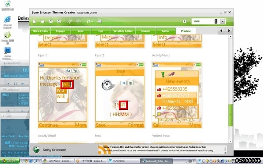Click the round info icon

185,21
